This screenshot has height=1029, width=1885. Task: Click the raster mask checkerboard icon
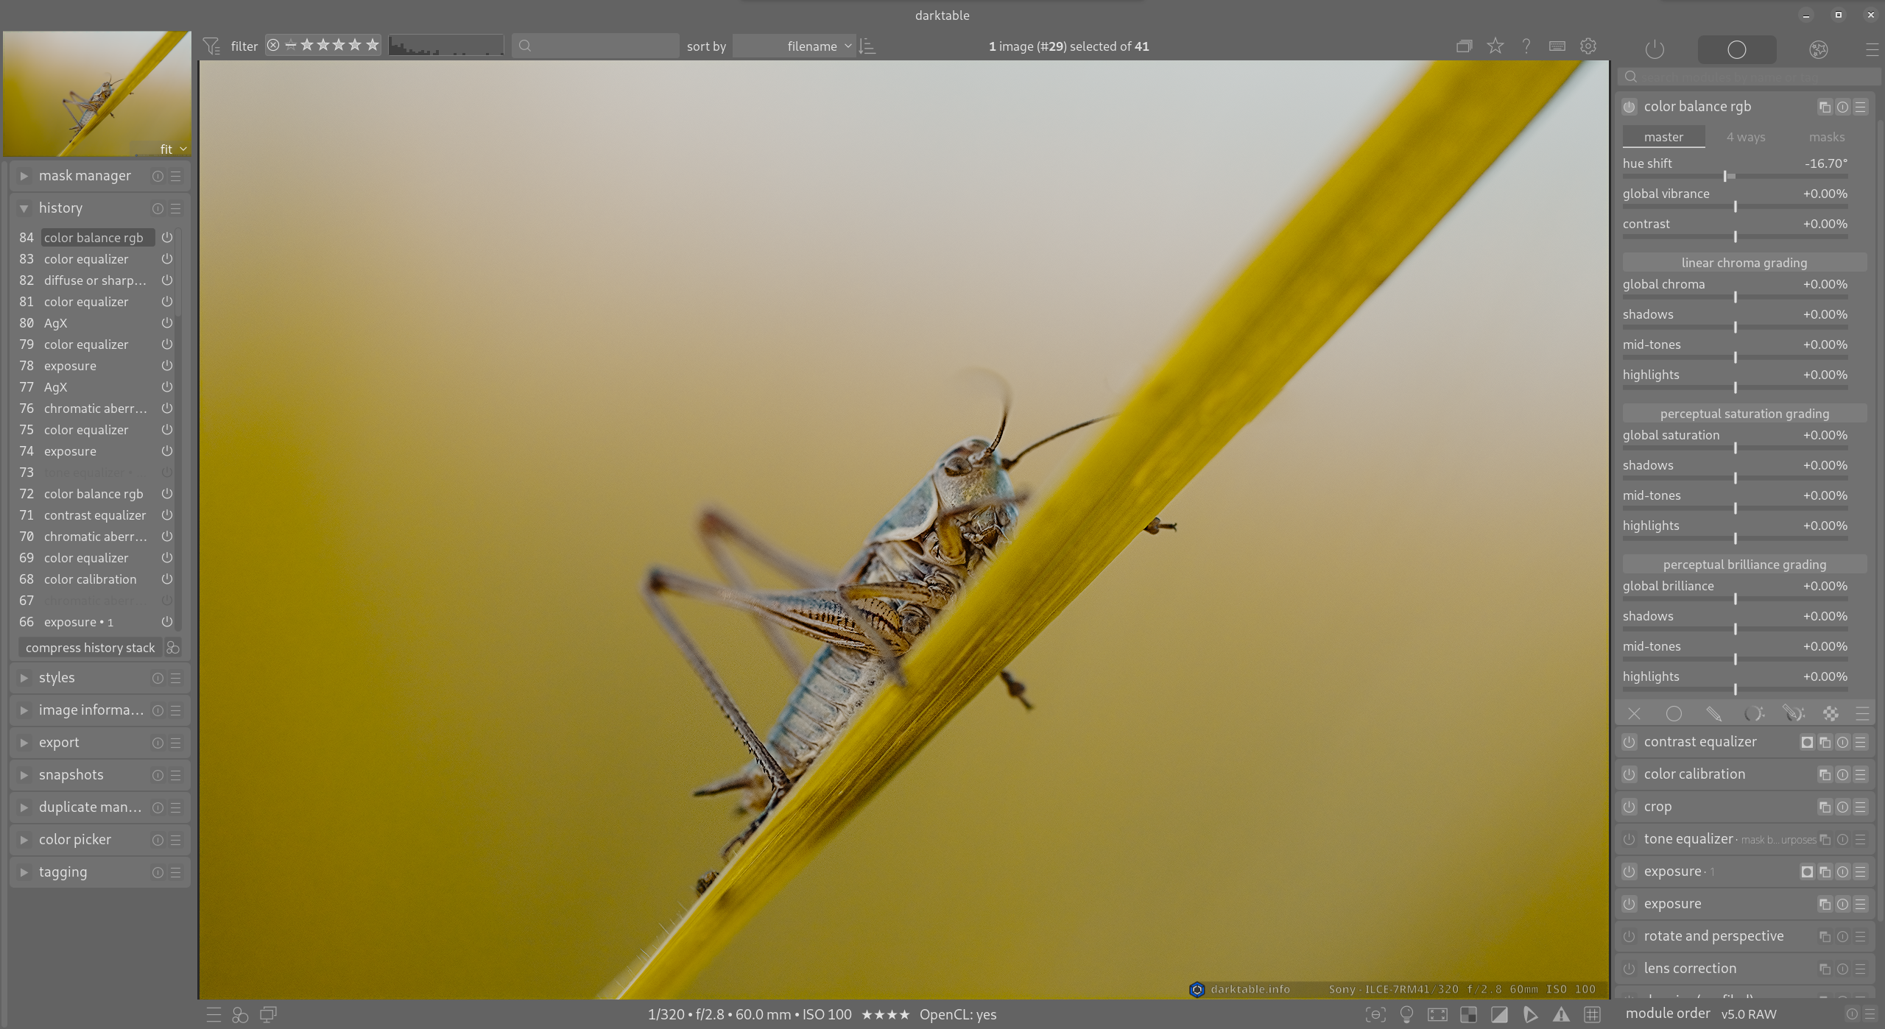pyautogui.click(x=1831, y=714)
